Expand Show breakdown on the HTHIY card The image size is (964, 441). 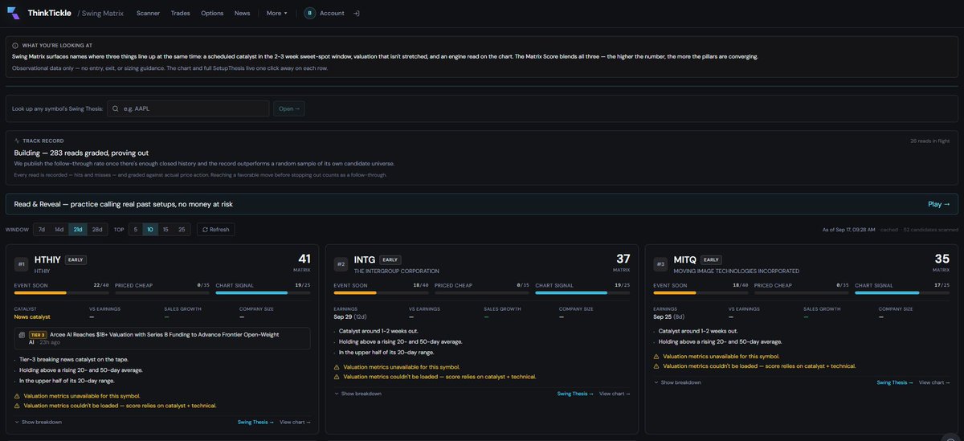38,422
